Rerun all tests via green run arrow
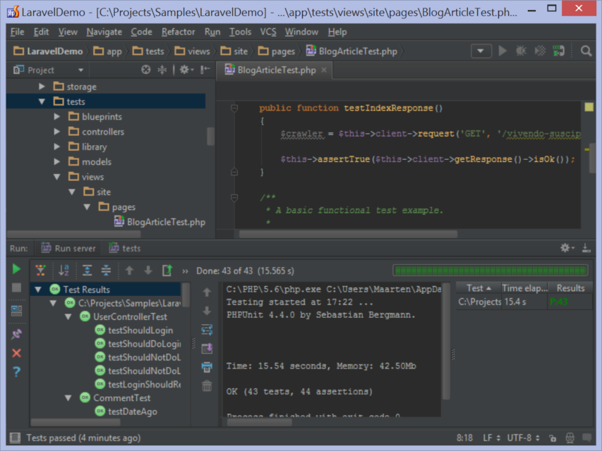The image size is (602, 451). (16, 269)
